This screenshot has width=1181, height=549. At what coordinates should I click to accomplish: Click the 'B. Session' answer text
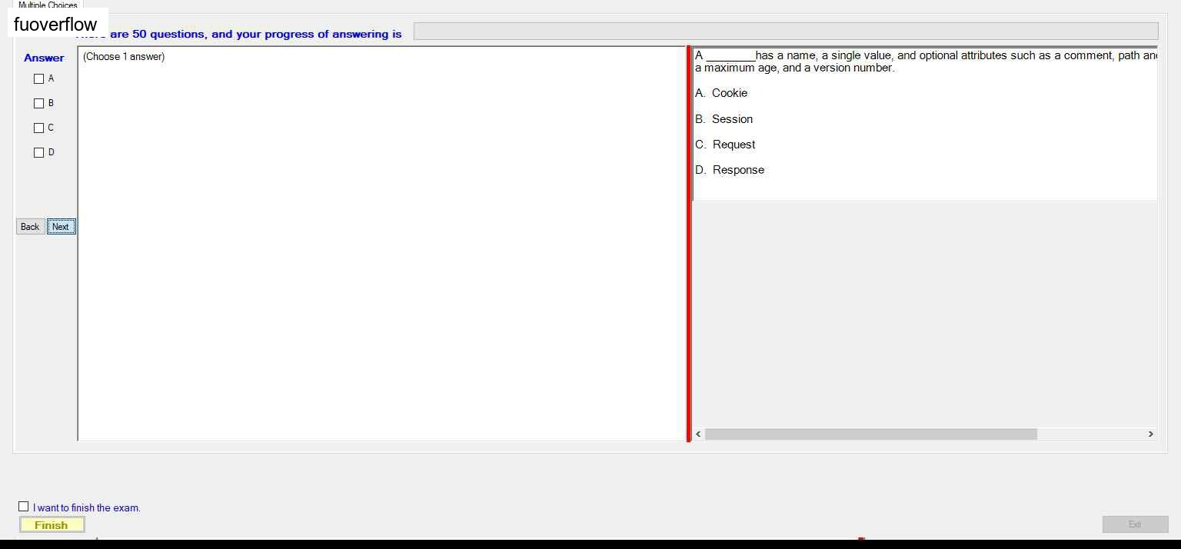pos(724,119)
